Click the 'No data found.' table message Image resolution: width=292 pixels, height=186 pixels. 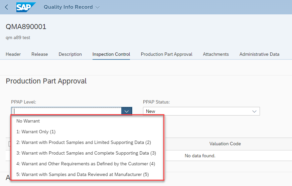pos(200,156)
